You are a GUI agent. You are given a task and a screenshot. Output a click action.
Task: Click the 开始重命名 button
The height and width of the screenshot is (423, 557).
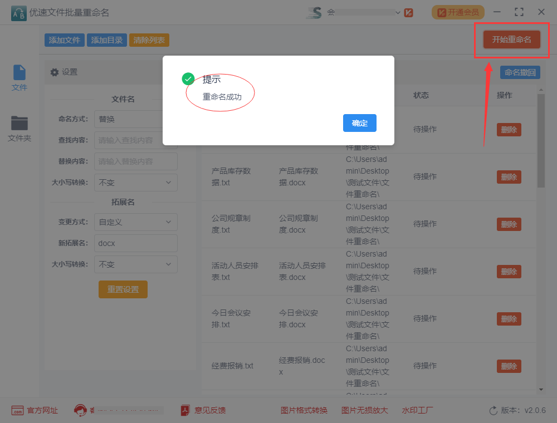pos(511,40)
